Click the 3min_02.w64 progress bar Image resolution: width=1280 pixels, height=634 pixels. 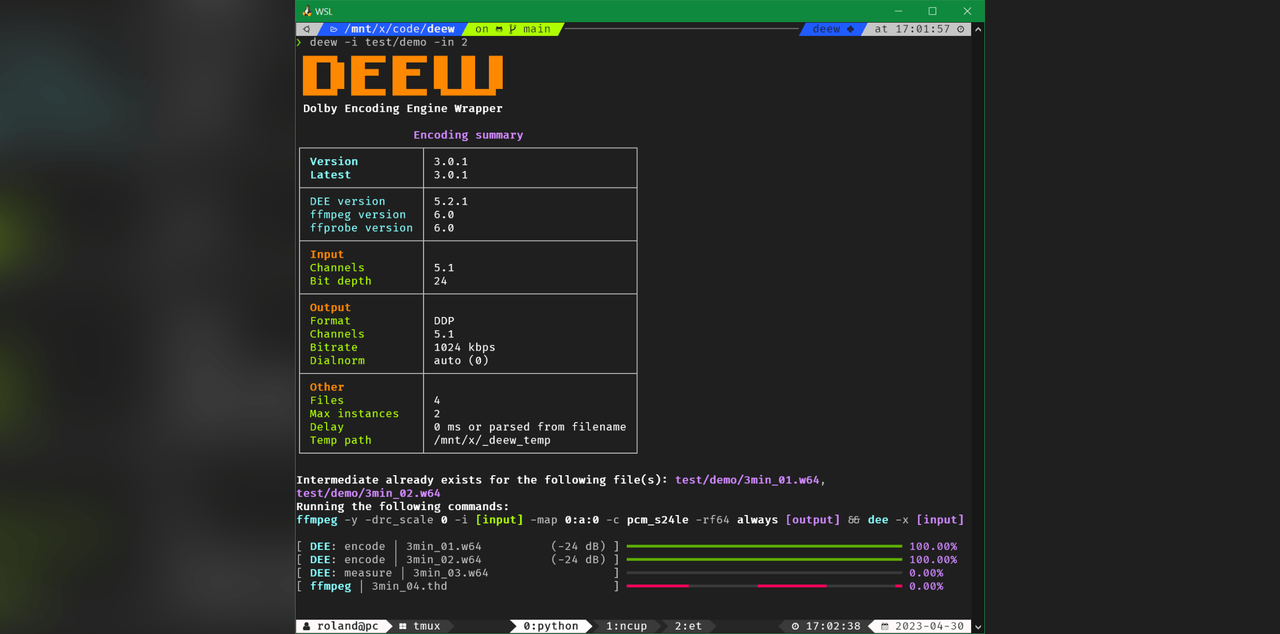click(x=764, y=559)
